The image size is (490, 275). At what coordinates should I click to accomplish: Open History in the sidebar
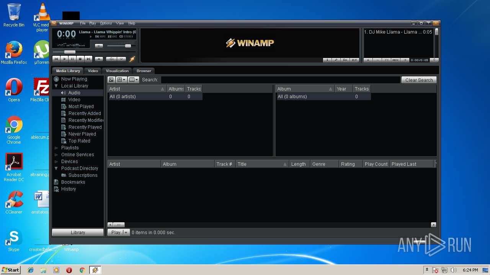pyautogui.click(x=69, y=189)
